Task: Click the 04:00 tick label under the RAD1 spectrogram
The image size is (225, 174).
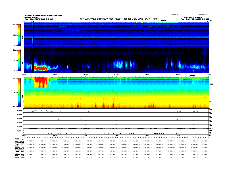Action: click(x=55, y=75)
